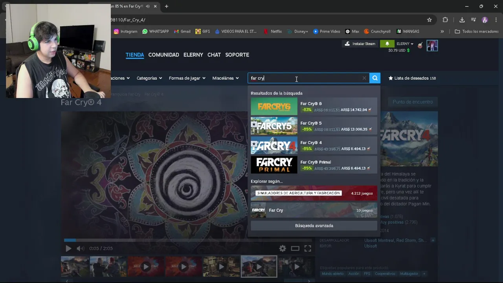
Task: Click the Steam notification bell icon
Action: click(387, 44)
